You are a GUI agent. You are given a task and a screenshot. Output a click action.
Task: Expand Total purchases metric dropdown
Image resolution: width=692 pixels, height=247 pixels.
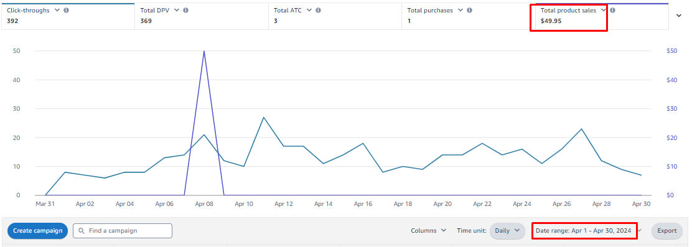pyautogui.click(x=460, y=10)
